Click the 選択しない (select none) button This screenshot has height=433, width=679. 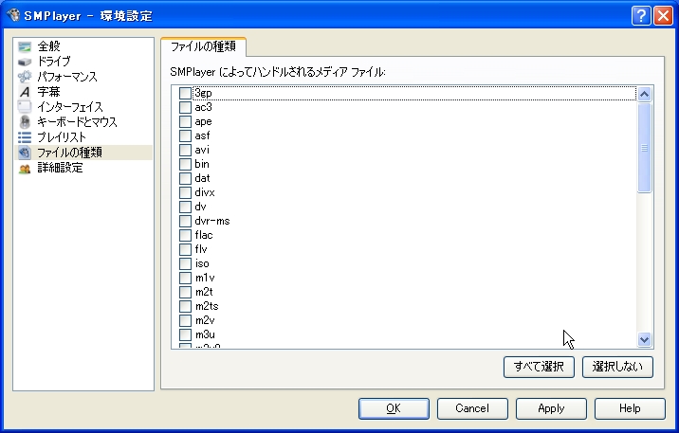point(617,367)
